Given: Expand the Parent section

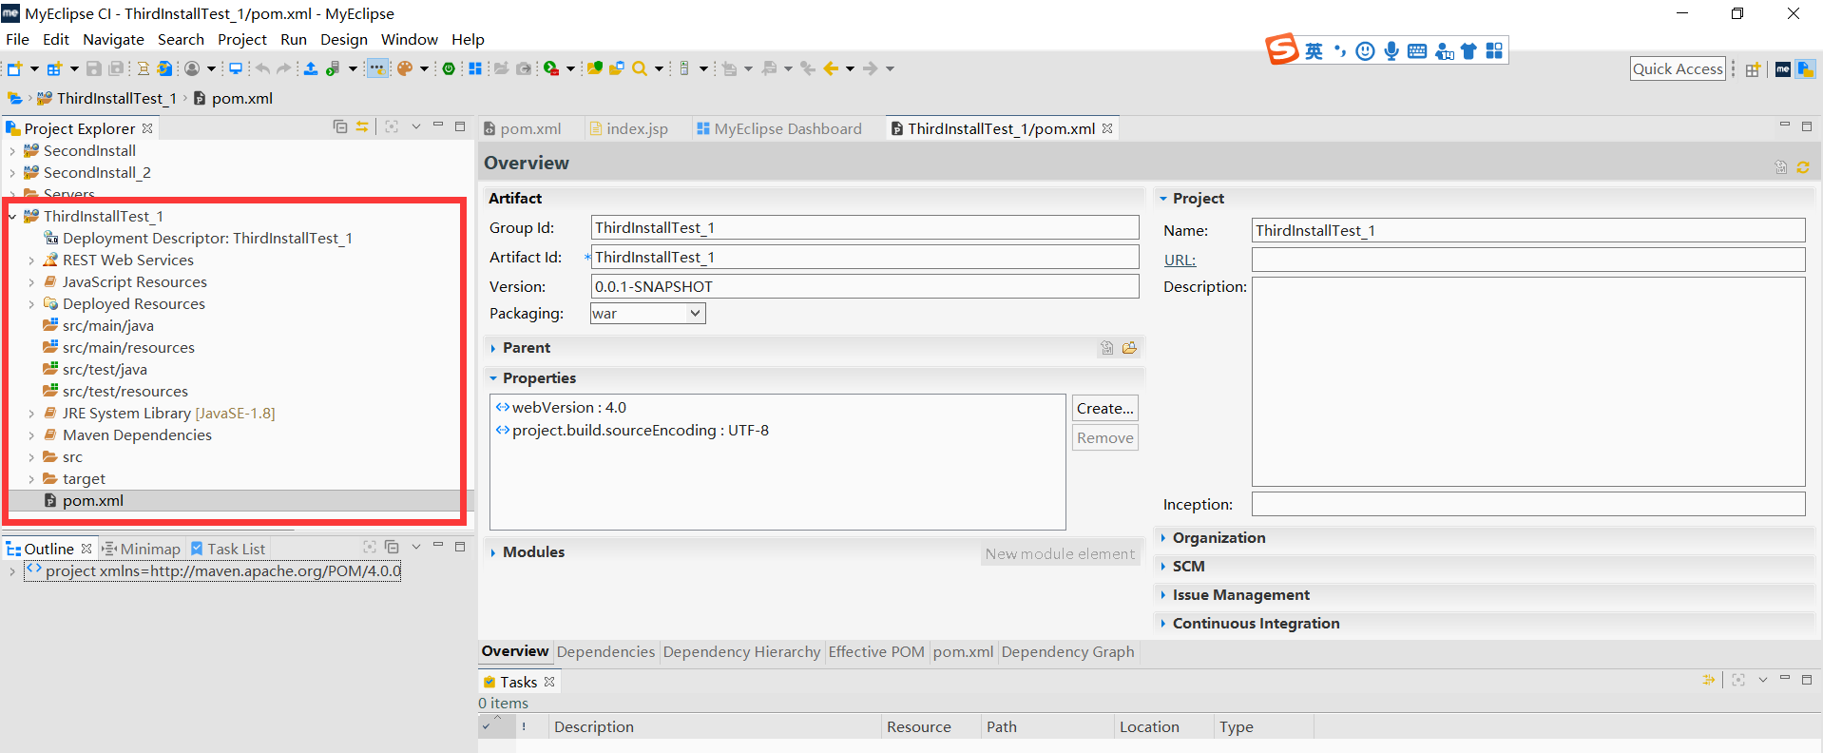Looking at the screenshot, I should (493, 348).
